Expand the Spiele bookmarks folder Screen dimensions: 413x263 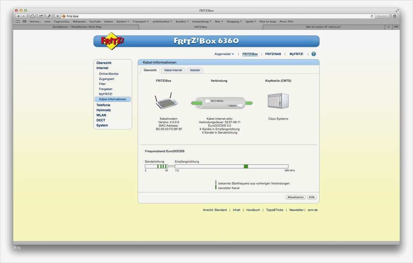point(251,21)
